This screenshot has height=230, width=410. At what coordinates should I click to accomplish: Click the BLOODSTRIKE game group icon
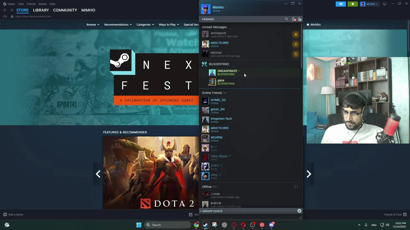pyautogui.click(x=204, y=64)
